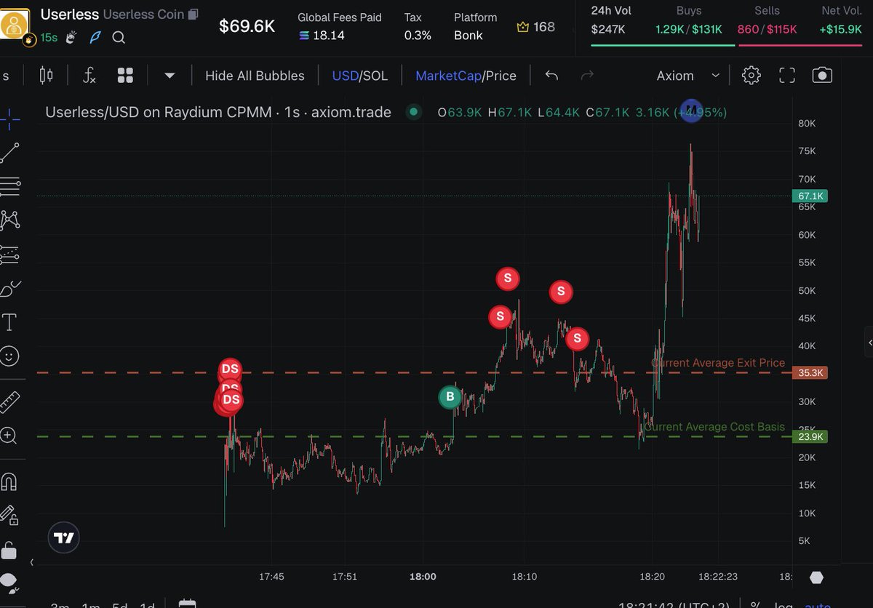
Task: Click the 18:22:23 time axis label
Action: coord(718,576)
